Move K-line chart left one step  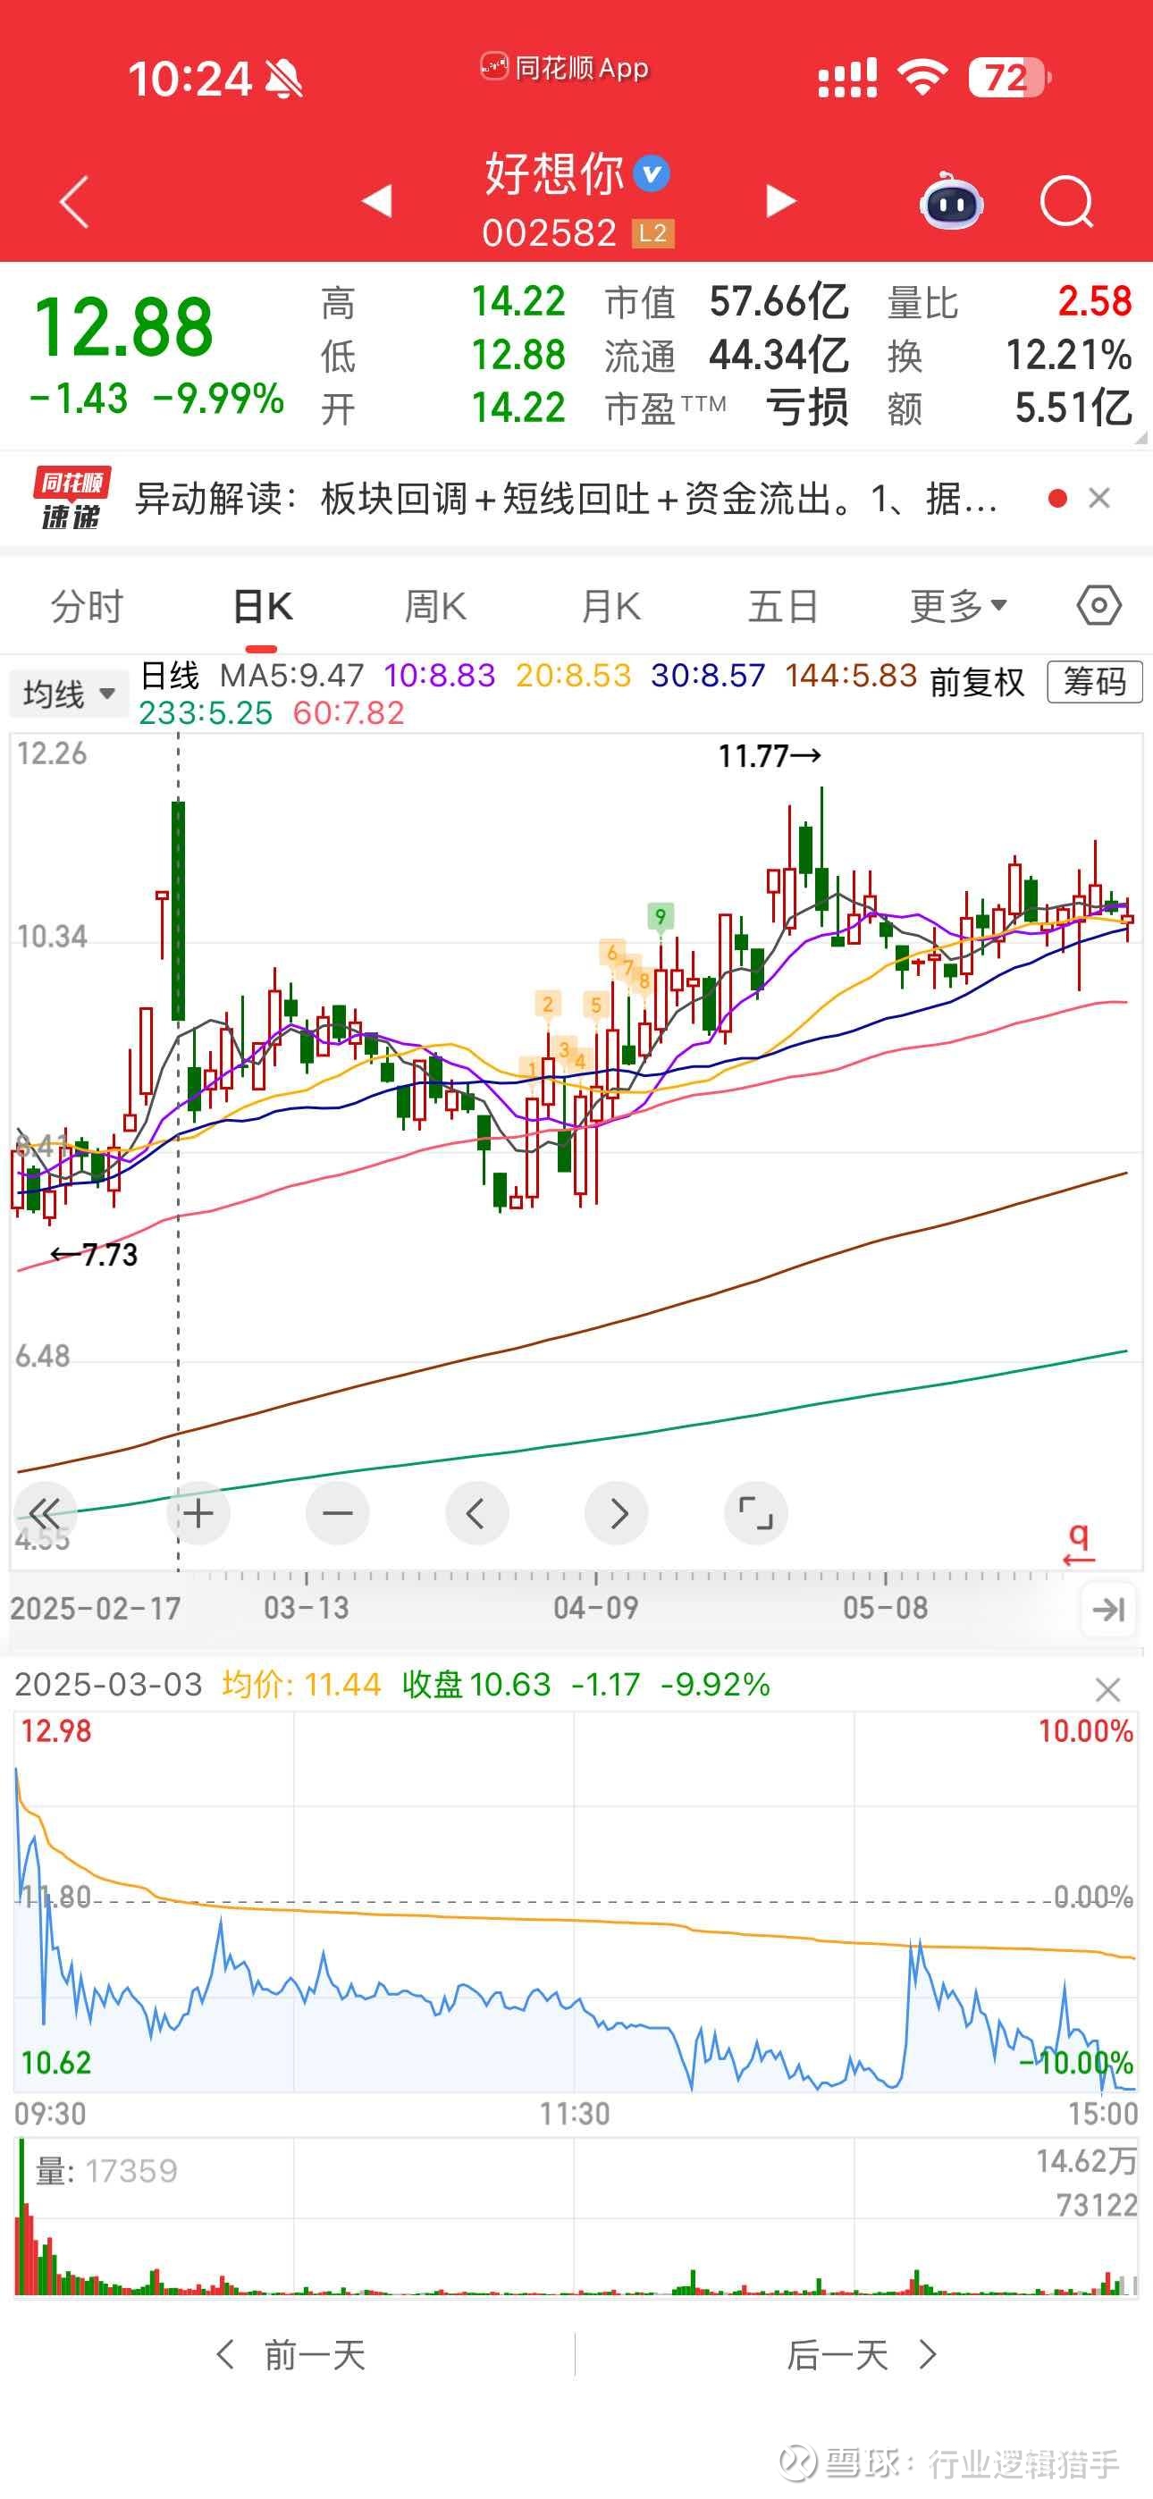coord(476,1513)
